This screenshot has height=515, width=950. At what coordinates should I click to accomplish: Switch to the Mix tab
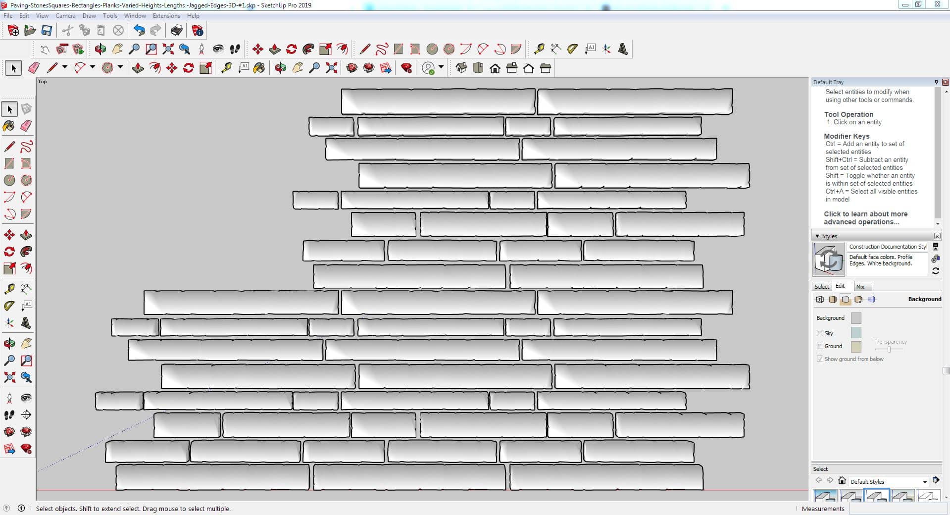coord(860,287)
